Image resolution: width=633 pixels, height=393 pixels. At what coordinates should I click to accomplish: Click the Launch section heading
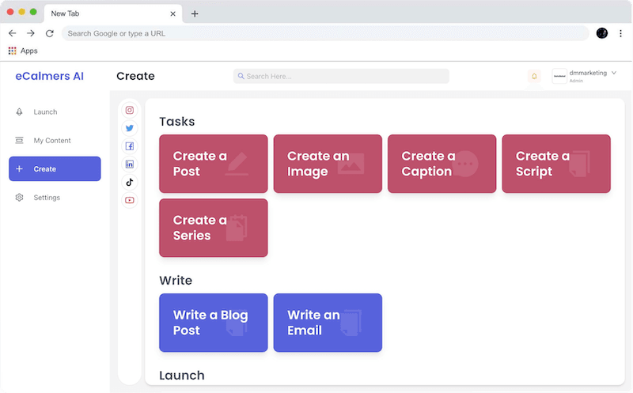pos(182,376)
